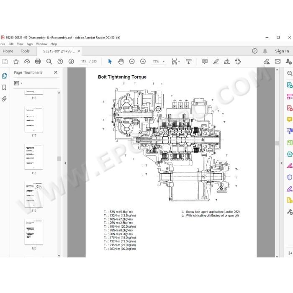Open the Attachments paperclip panel
293x293 pixels.
pos(4,99)
